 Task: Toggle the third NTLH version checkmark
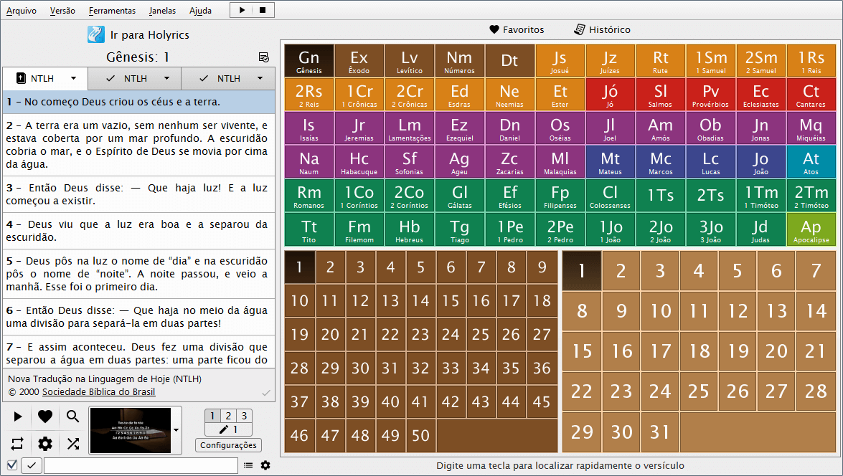click(x=204, y=78)
